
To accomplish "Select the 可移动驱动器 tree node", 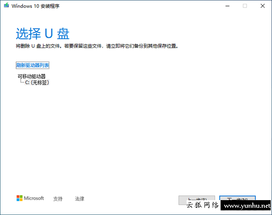I will (31, 76).
